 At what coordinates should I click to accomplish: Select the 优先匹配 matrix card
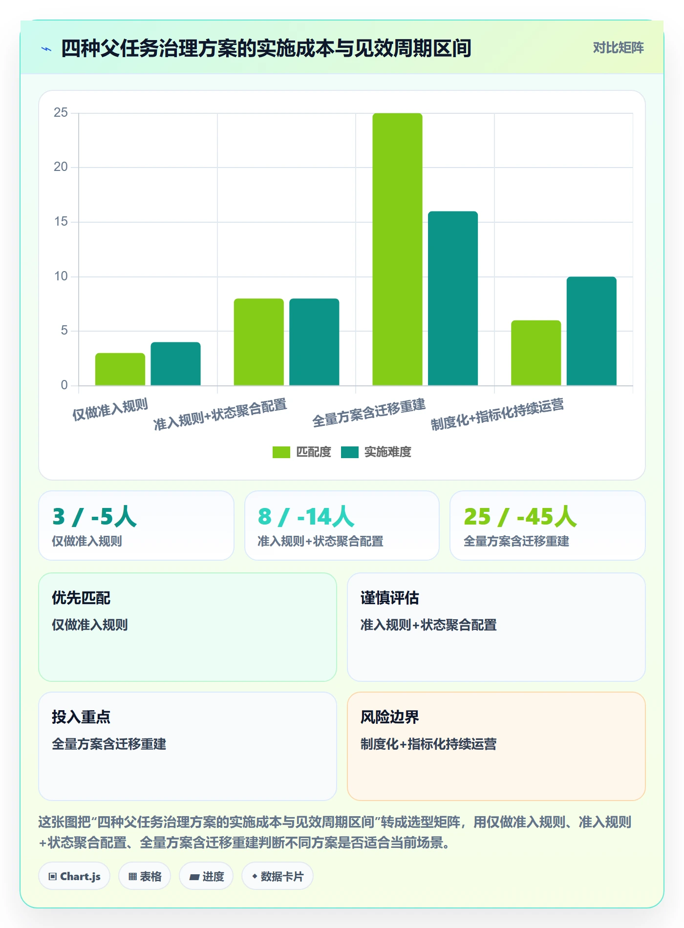point(188,627)
